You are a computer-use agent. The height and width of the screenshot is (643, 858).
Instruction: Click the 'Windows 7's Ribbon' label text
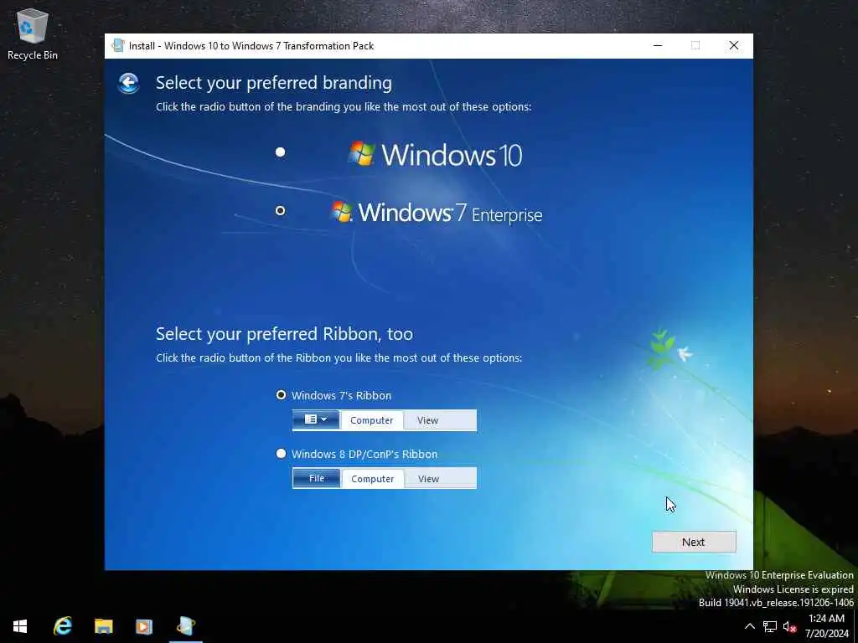point(342,395)
